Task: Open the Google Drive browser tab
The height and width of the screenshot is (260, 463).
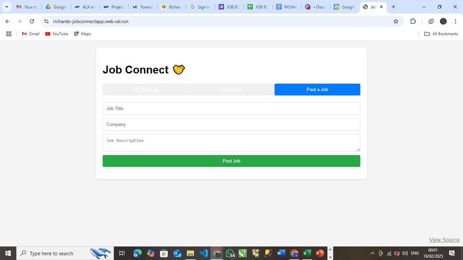Action: click(x=56, y=7)
